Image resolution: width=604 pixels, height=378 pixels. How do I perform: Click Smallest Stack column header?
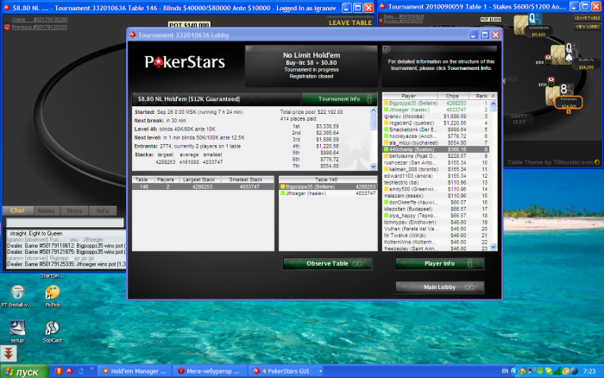246,180
